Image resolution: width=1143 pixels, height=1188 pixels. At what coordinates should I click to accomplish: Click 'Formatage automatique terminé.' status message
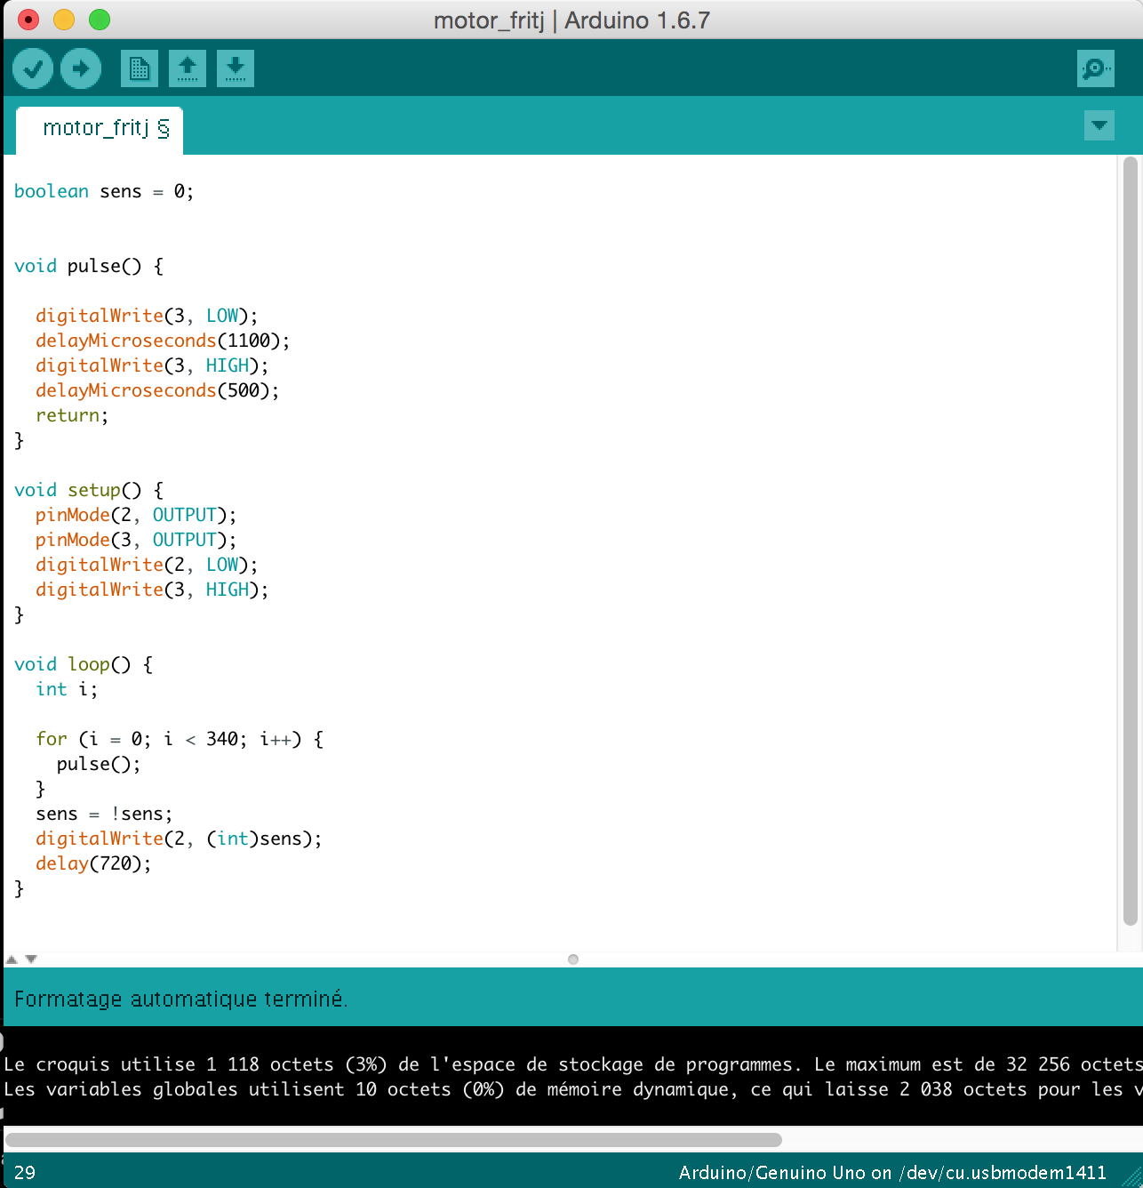click(x=181, y=999)
